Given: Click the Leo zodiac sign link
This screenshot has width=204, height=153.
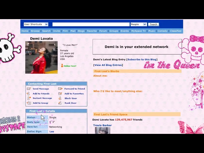Looking at the screenshot, I should click(52, 132).
